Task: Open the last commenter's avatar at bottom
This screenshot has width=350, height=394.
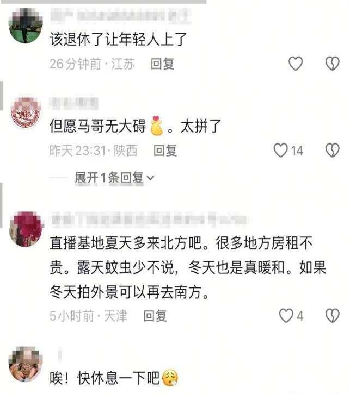Action: click(26, 364)
